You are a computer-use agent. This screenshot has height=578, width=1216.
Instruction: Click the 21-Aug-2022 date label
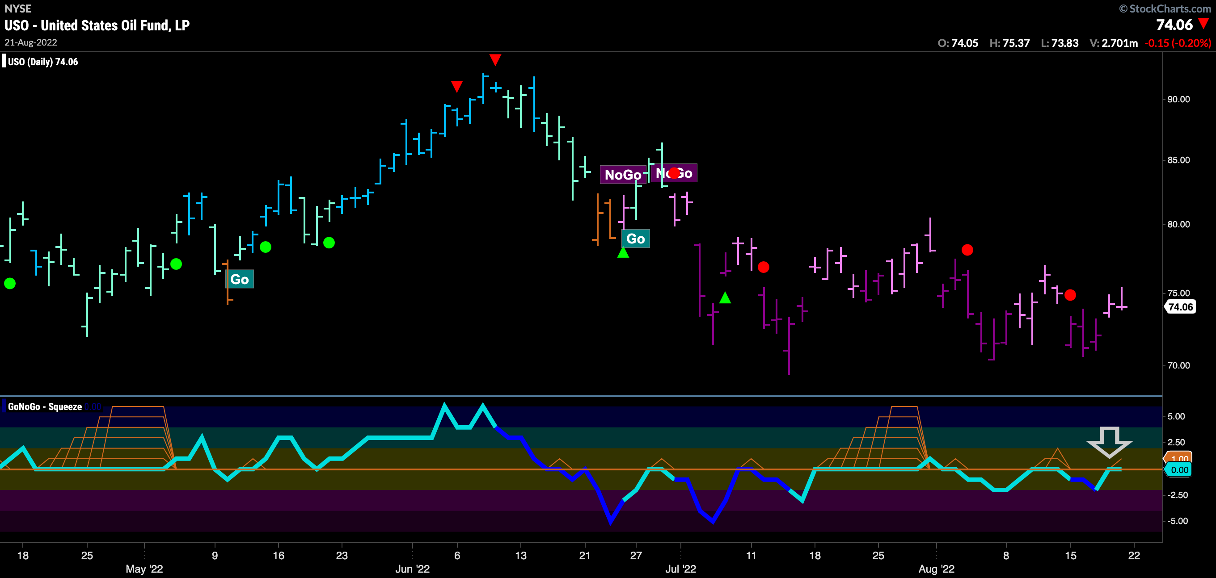[31, 42]
